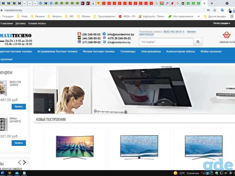This screenshot has height=176, width=235.
Task: Open the Объявы bookmarks folder
Action: click(x=84, y=16)
